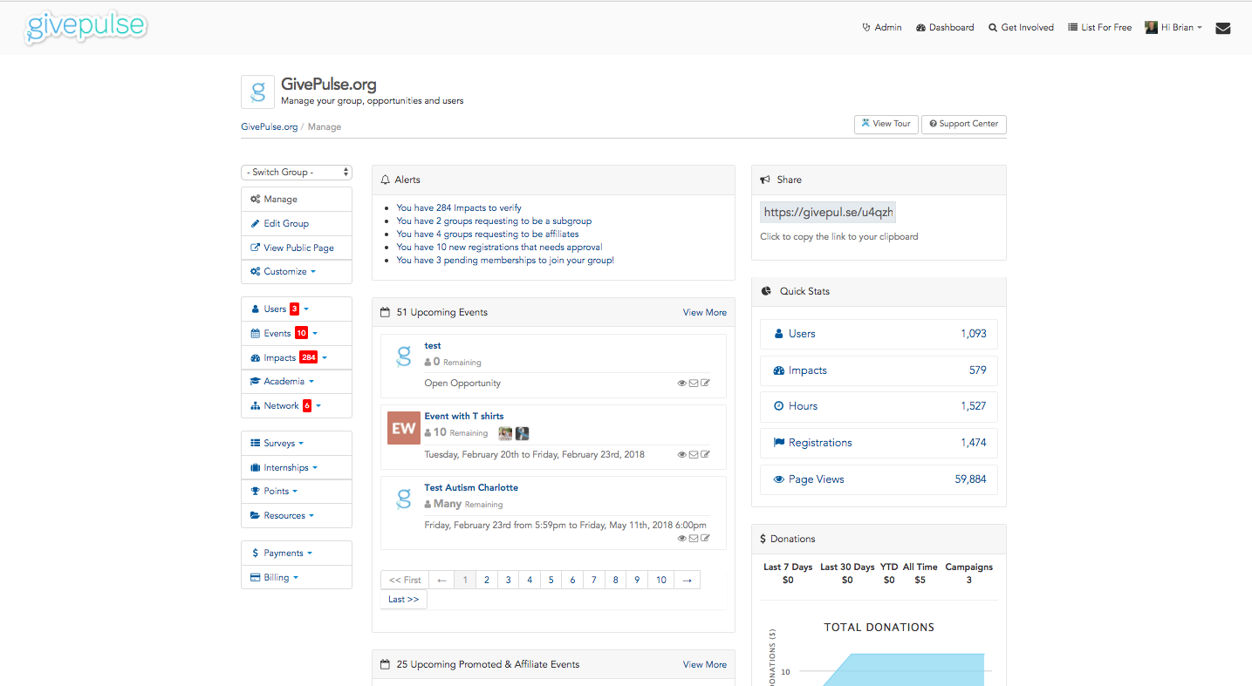1252x686 pixels.
Task: Open alert about 3 pending memberships
Action: pyautogui.click(x=505, y=260)
